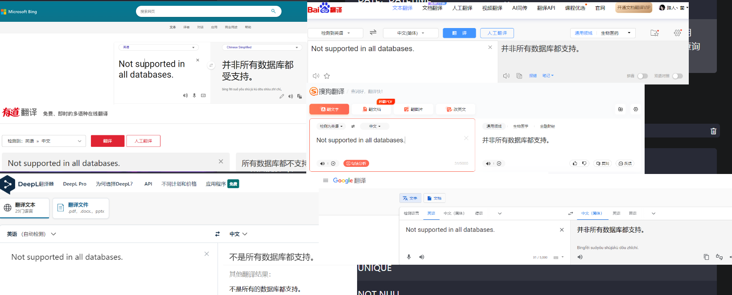Open the Youdao 检测到 英语 » 中文 dropdown

44,141
